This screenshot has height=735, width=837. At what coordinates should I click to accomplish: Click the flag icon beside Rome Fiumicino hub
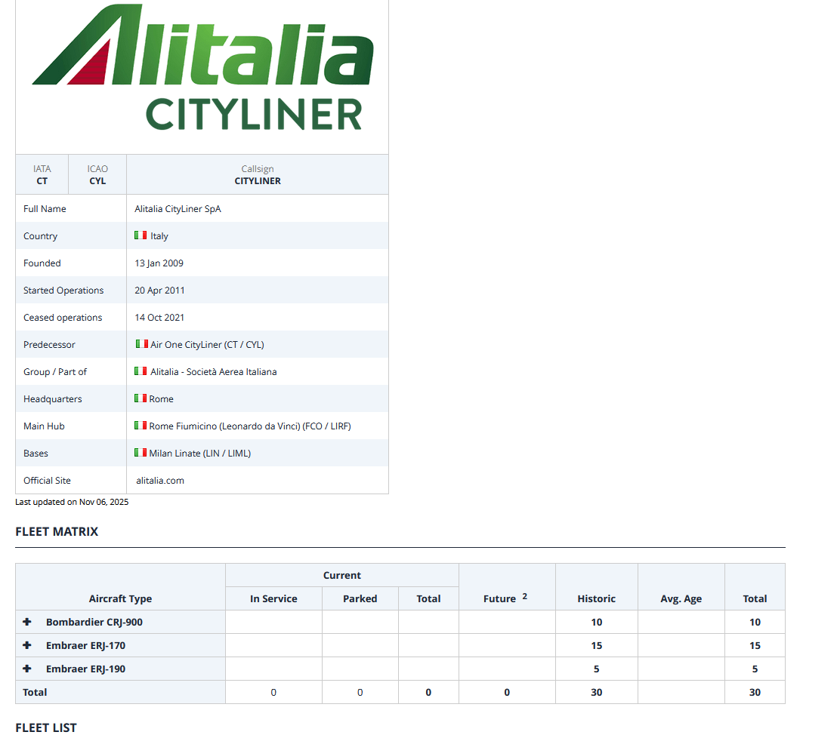click(x=141, y=426)
